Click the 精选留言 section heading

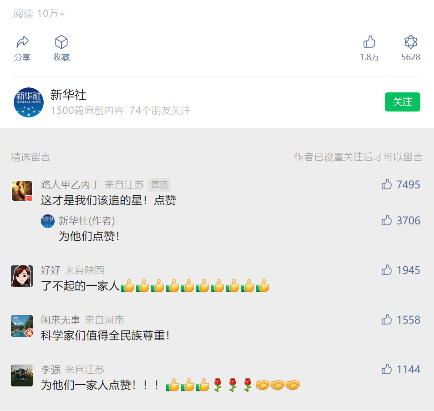(x=30, y=157)
